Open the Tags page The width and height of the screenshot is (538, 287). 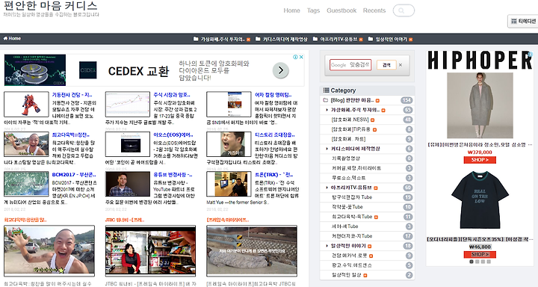click(x=313, y=10)
